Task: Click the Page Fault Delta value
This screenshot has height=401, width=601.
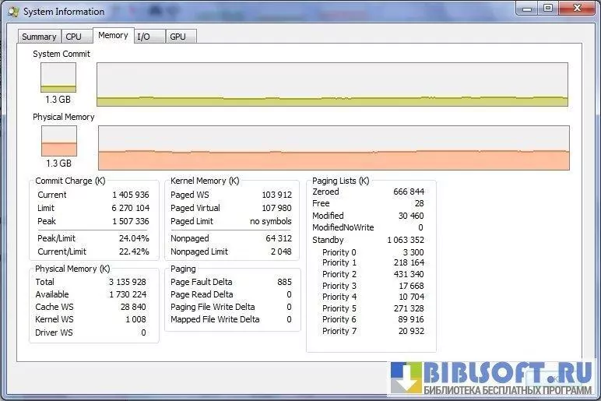Action: [284, 282]
